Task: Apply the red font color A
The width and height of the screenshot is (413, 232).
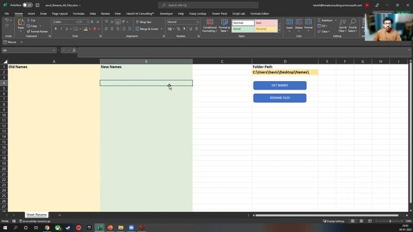Action: pos(95,28)
